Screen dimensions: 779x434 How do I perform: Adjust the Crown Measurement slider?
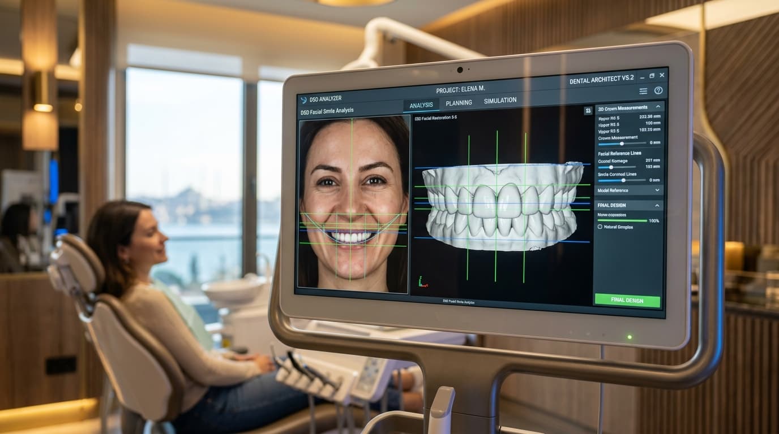[622, 144]
